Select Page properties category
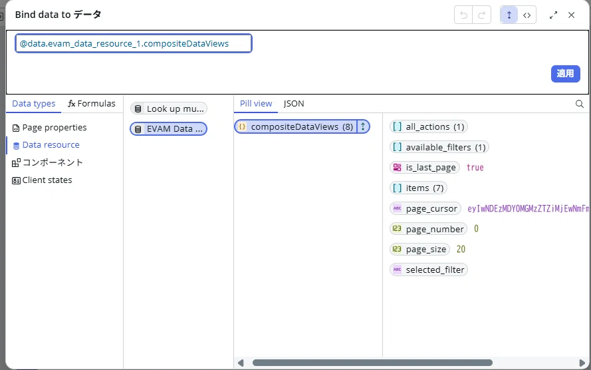This screenshot has height=370, width=591. click(49, 128)
